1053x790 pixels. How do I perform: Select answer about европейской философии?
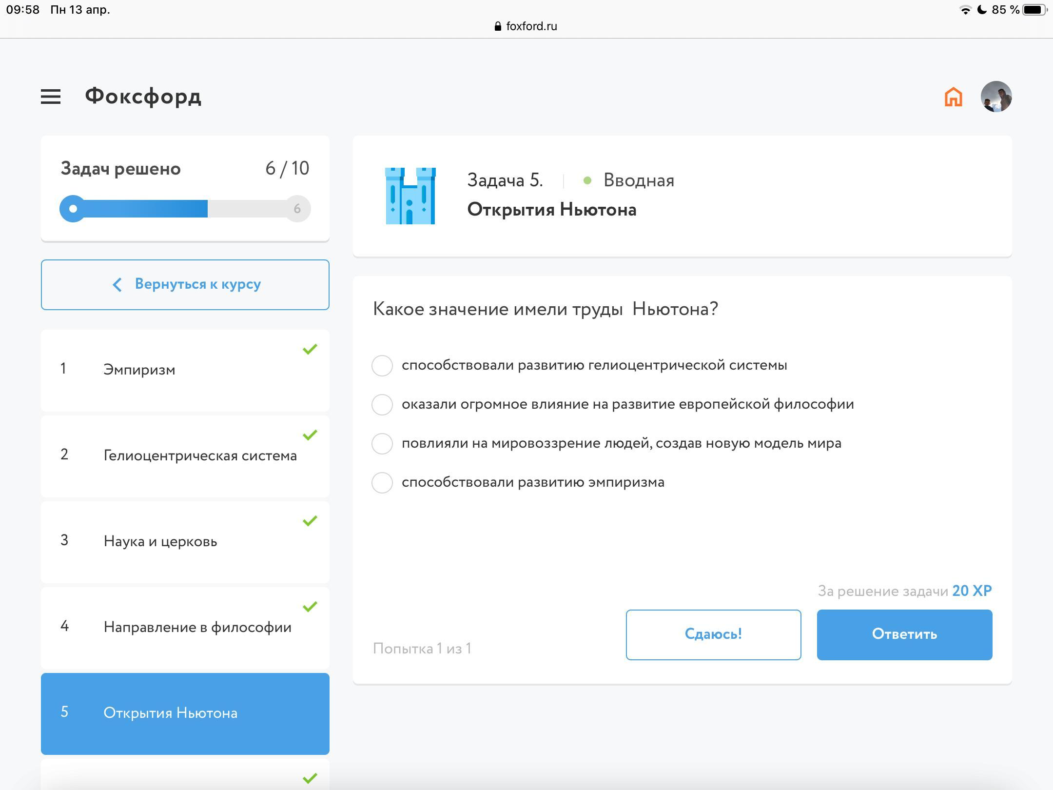point(382,404)
